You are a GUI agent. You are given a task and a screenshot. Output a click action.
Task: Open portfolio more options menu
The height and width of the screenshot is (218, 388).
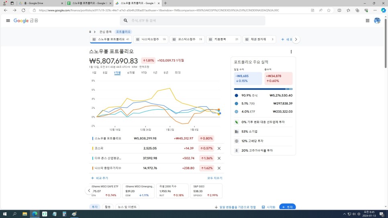[291, 52]
